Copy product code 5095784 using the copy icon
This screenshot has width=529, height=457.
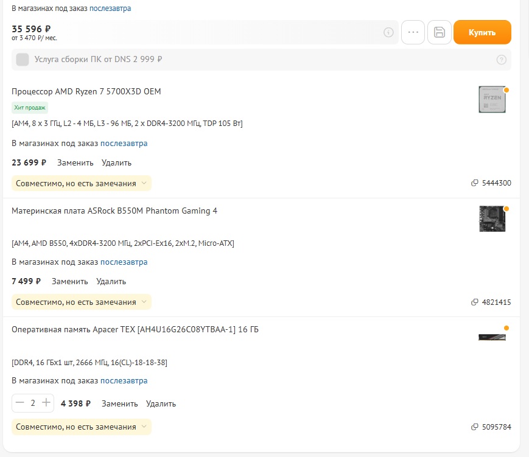pos(474,427)
